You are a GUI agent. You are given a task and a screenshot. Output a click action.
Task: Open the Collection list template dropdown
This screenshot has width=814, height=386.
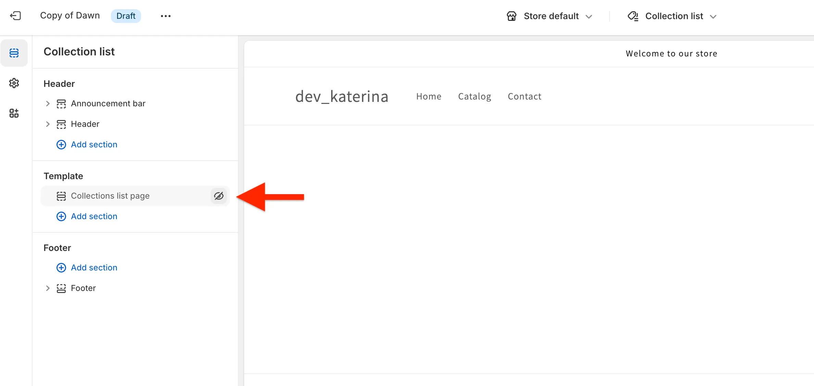coord(713,16)
